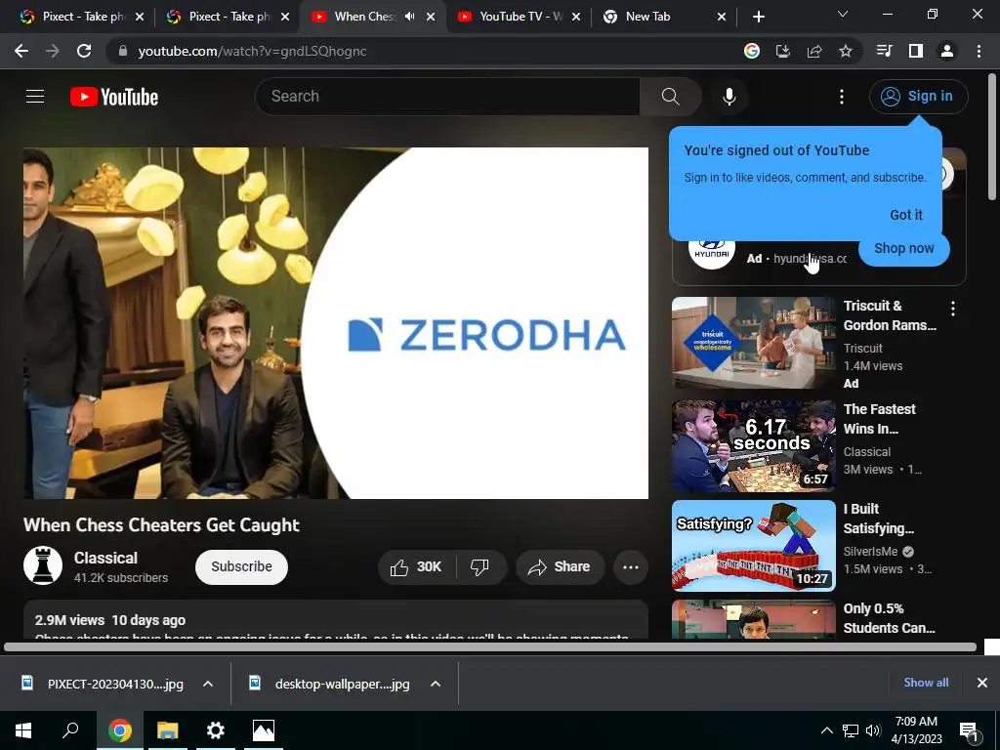This screenshot has height=750, width=1000.
Task: Go back with browser back arrow
Action: pos(21,51)
